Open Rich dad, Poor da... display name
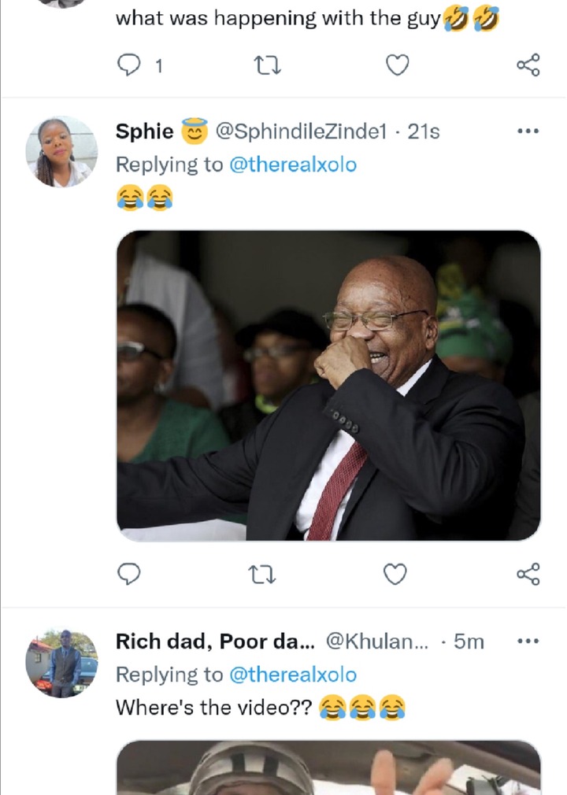Screen dimensions: 567x795 (x=215, y=642)
